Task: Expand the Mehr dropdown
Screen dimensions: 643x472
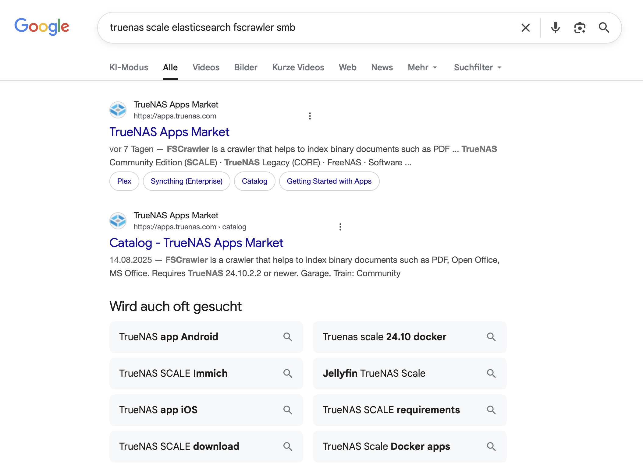Action: click(x=422, y=67)
